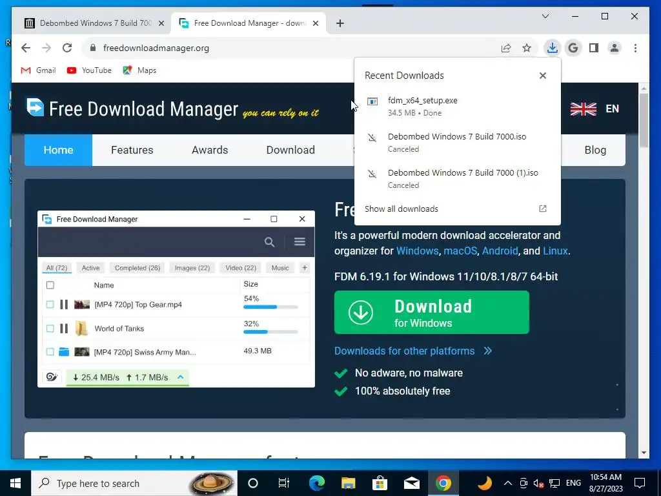Viewport: 661px width, 496px height.
Task: Click Show all downloads
Action: (402, 209)
